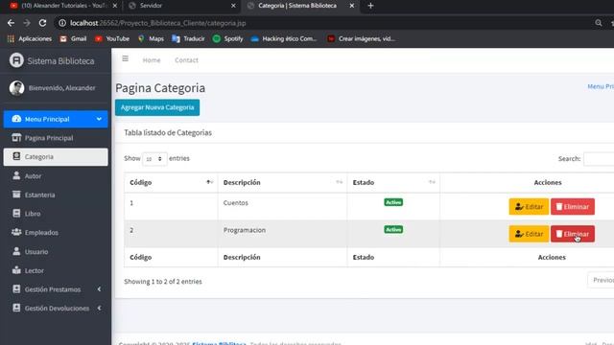The width and height of the screenshot is (614, 345).
Task: Edit the Cuentos category
Action: pyautogui.click(x=529, y=207)
